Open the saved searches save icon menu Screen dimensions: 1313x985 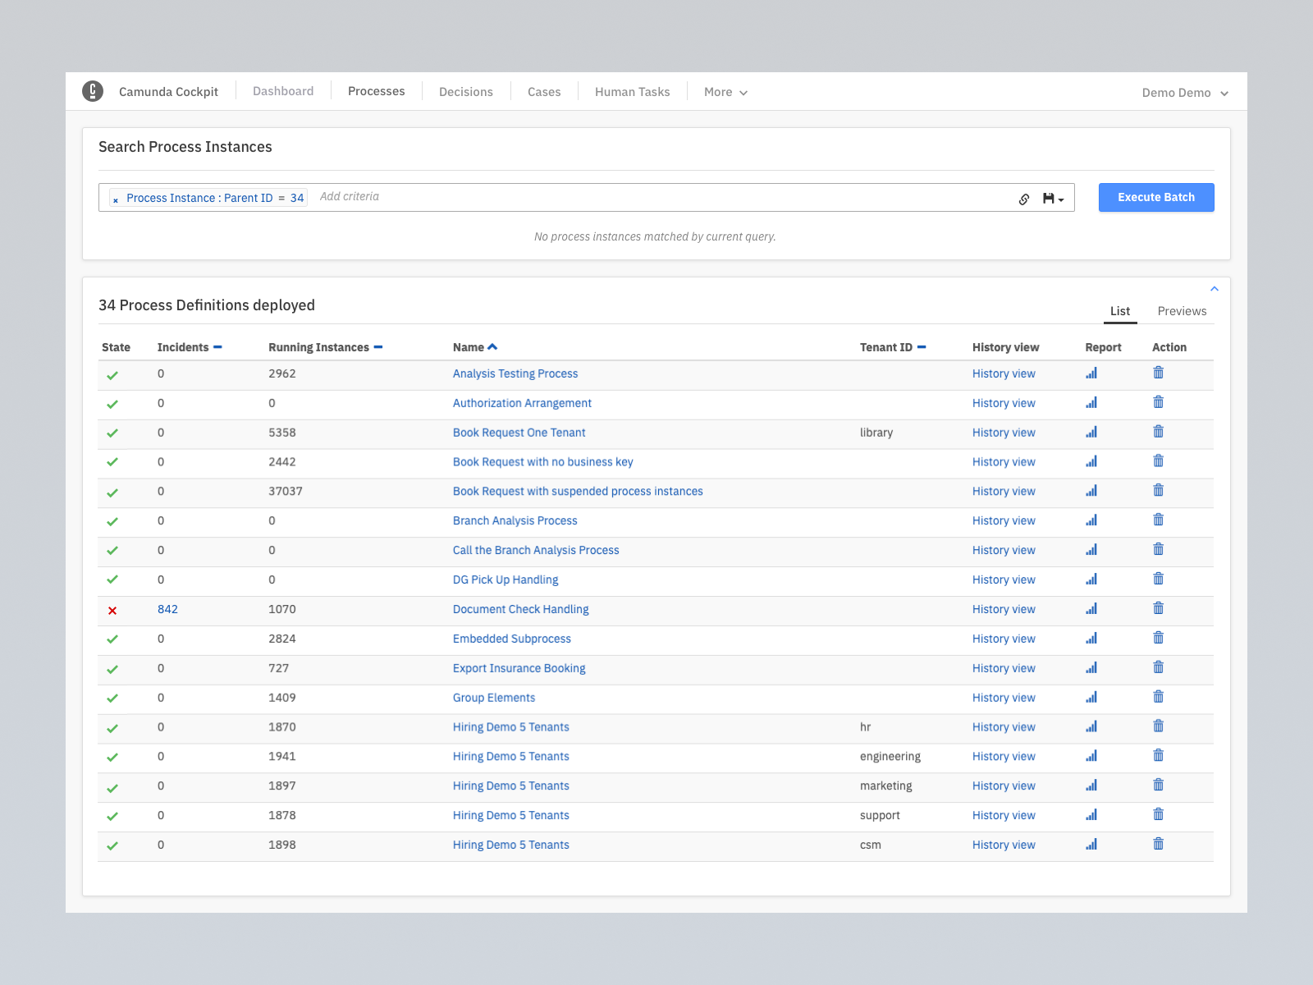point(1052,198)
